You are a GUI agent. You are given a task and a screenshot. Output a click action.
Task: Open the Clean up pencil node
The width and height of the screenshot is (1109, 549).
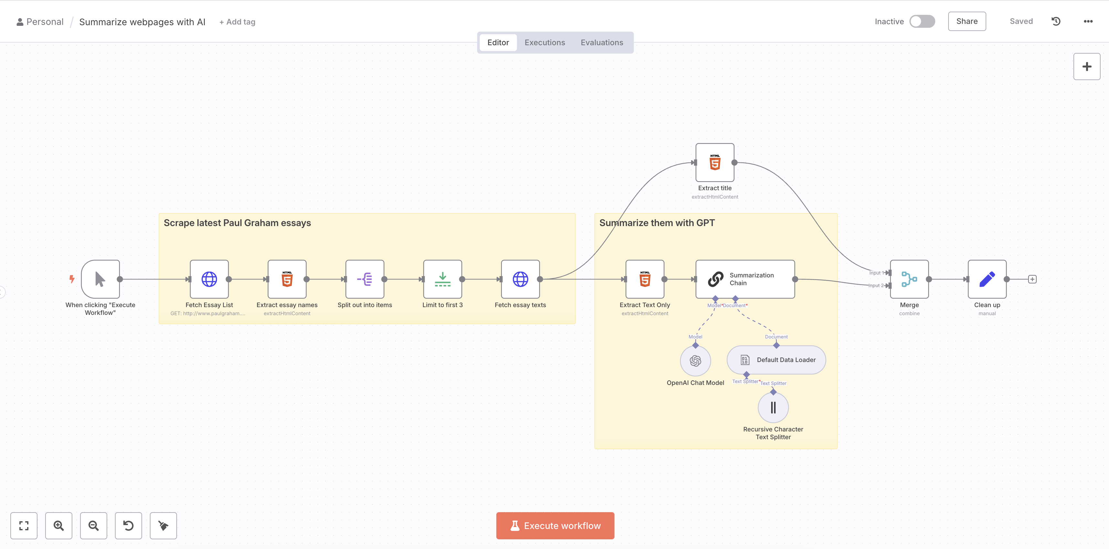987,279
